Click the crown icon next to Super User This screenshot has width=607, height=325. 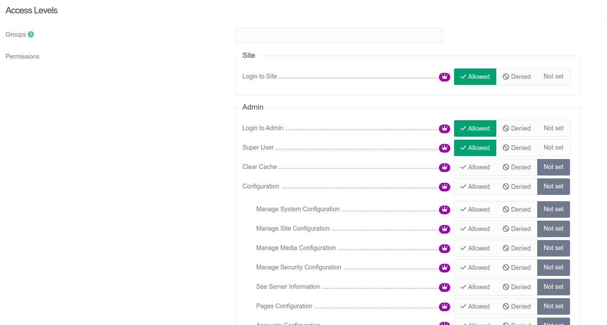coord(444,148)
